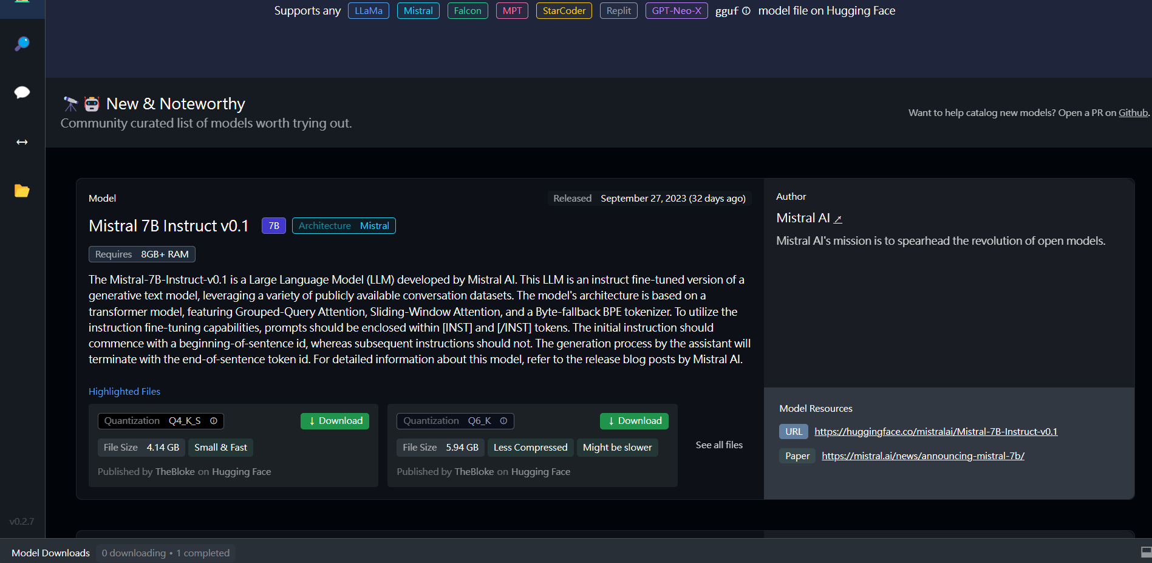
Task: Expand the Model Downloads panel at bottom right
Action: pos(1146,552)
